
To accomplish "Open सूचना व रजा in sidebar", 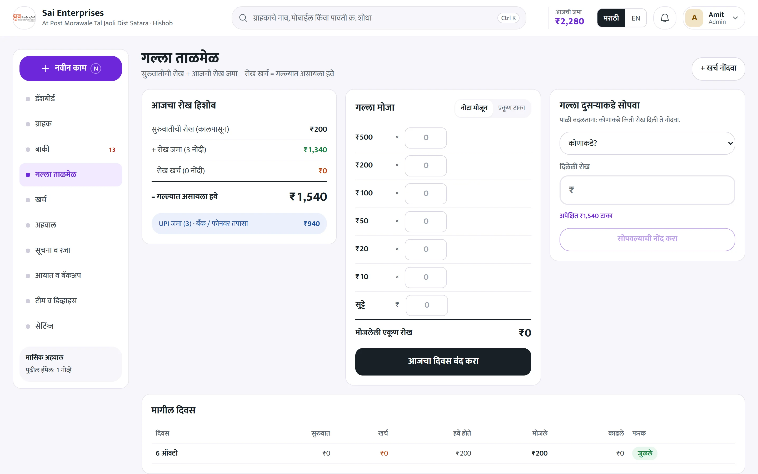I will [x=71, y=250].
